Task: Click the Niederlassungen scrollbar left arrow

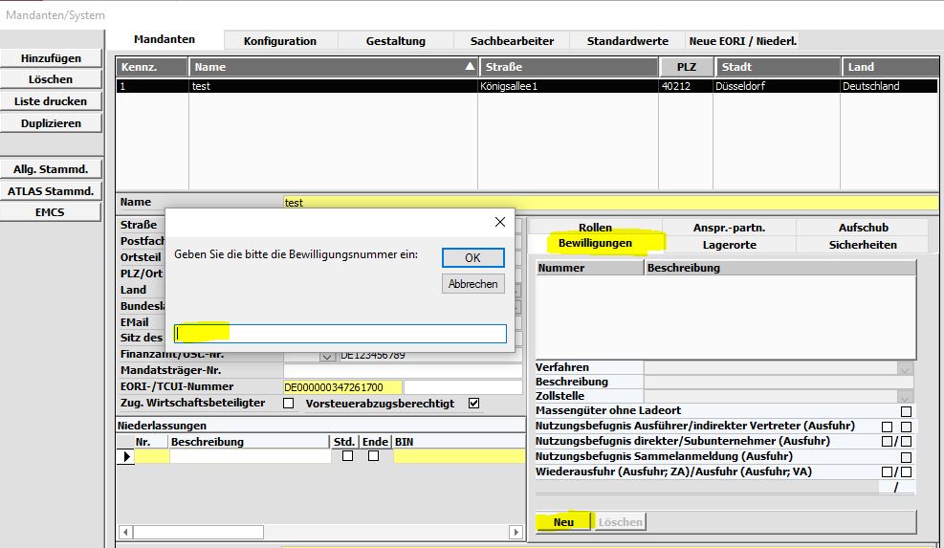Action: click(x=125, y=533)
